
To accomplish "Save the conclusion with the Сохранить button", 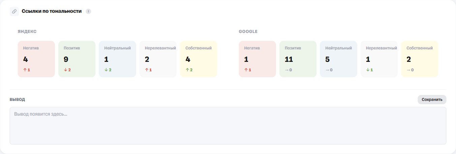I will click(x=432, y=100).
